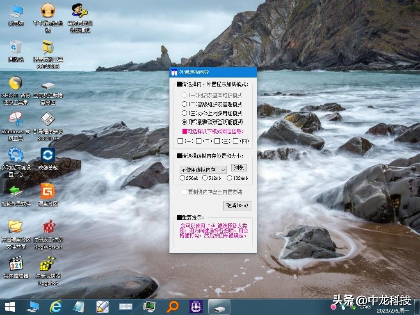This screenshot has height=315, width=420.
Task: Launch Regshot 注册表快照 tool
Action: point(48,265)
